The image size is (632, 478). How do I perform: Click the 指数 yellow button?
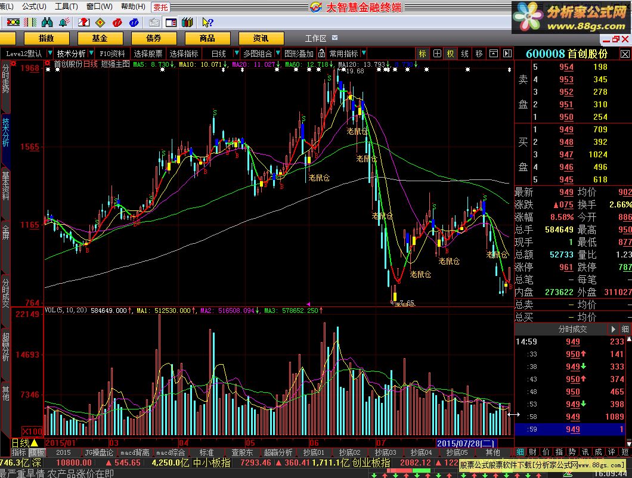(x=47, y=38)
